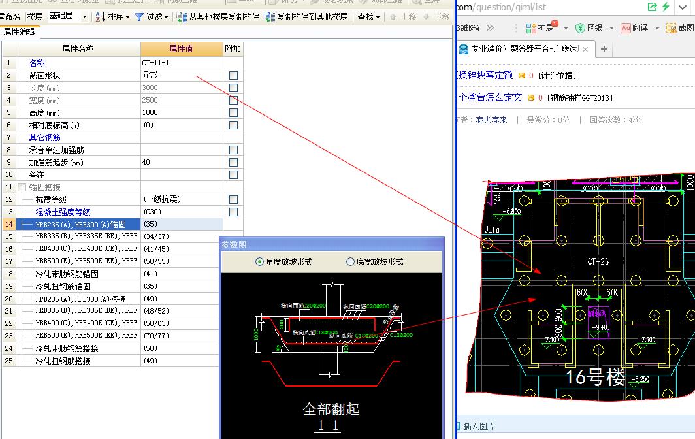Click the browser tab favicon icon
695x439 pixels.
coord(464,49)
